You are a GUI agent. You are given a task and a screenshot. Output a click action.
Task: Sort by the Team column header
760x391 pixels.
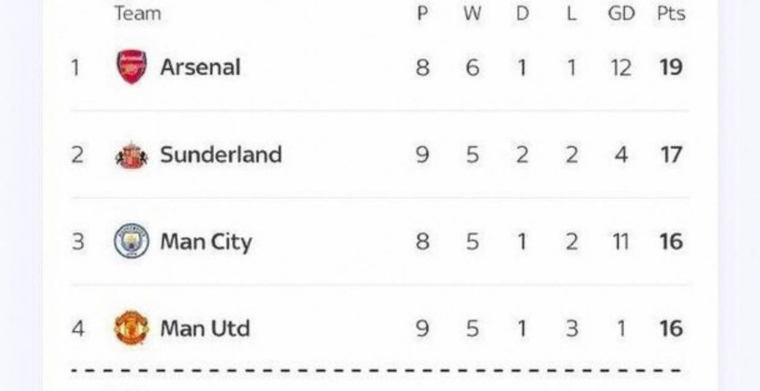point(138,13)
